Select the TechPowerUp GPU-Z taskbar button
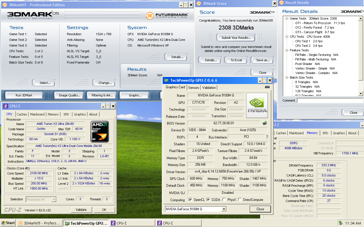The width and height of the screenshot is (364, 227). (86, 223)
